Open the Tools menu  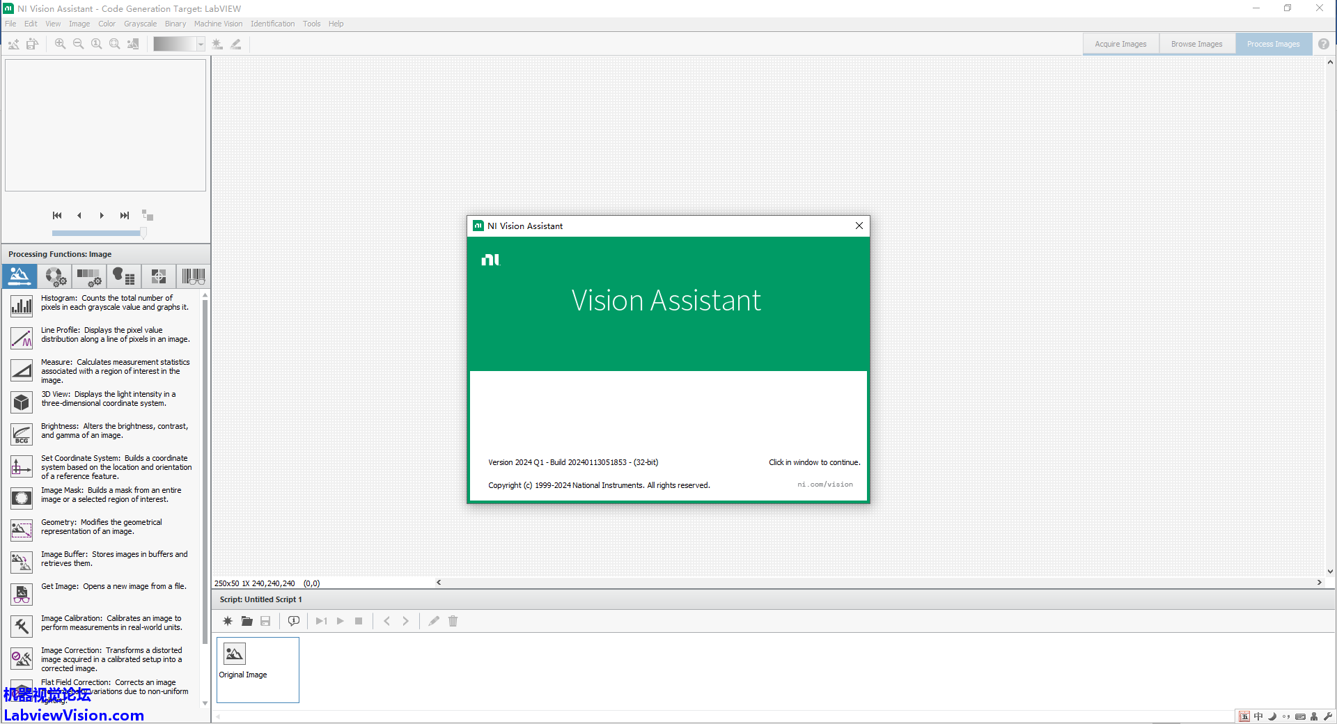click(311, 24)
